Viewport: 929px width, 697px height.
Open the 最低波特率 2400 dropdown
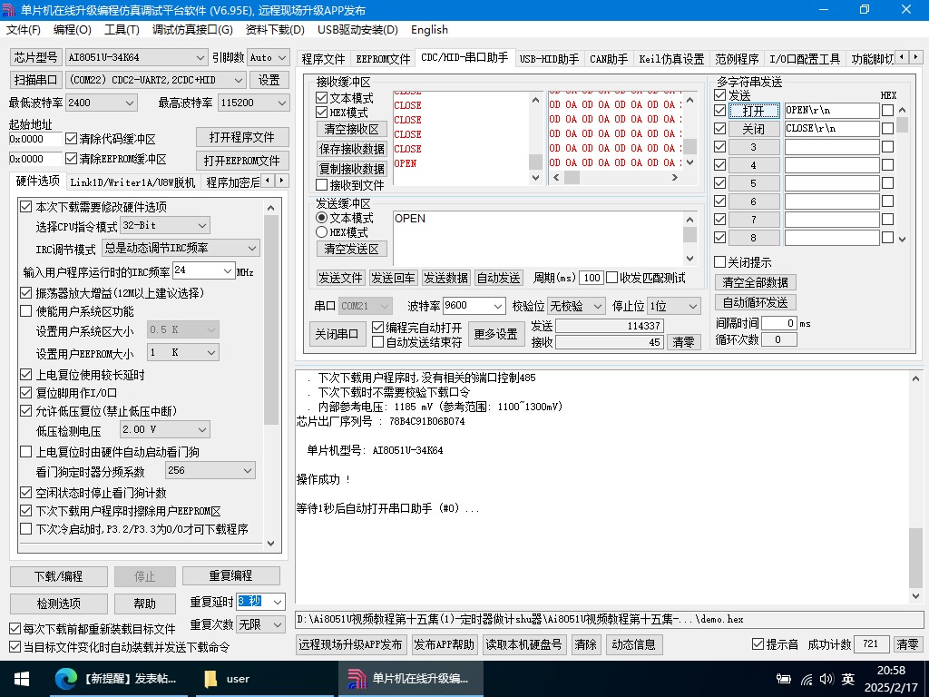pos(131,103)
